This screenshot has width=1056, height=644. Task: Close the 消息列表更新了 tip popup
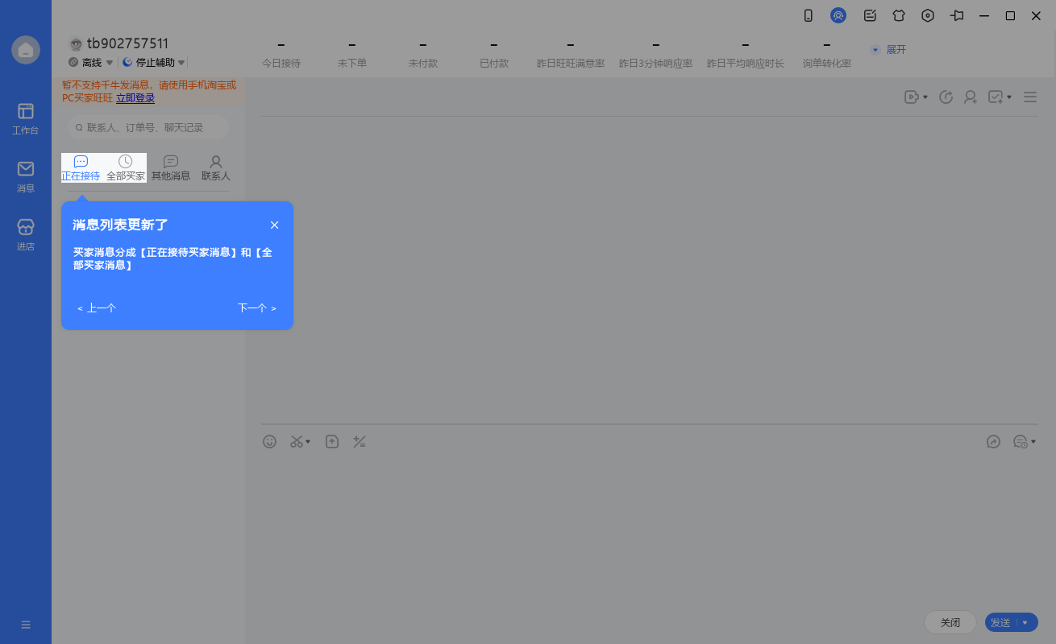coord(275,225)
